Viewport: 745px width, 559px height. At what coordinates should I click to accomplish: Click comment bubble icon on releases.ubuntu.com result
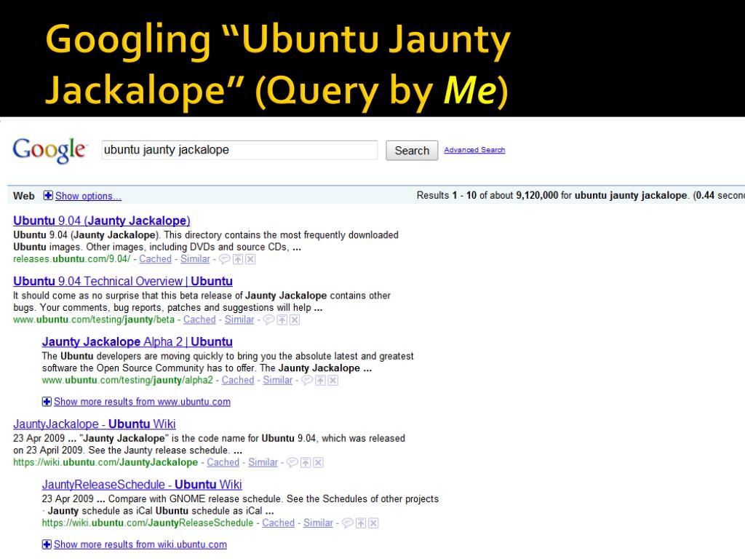[225, 259]
